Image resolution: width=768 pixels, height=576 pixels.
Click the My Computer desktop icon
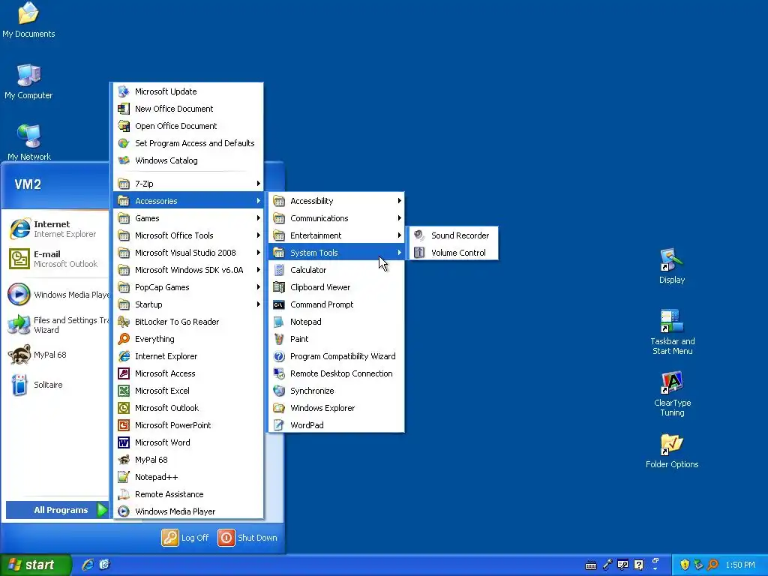pyautogui.click(x=28, y=76)
